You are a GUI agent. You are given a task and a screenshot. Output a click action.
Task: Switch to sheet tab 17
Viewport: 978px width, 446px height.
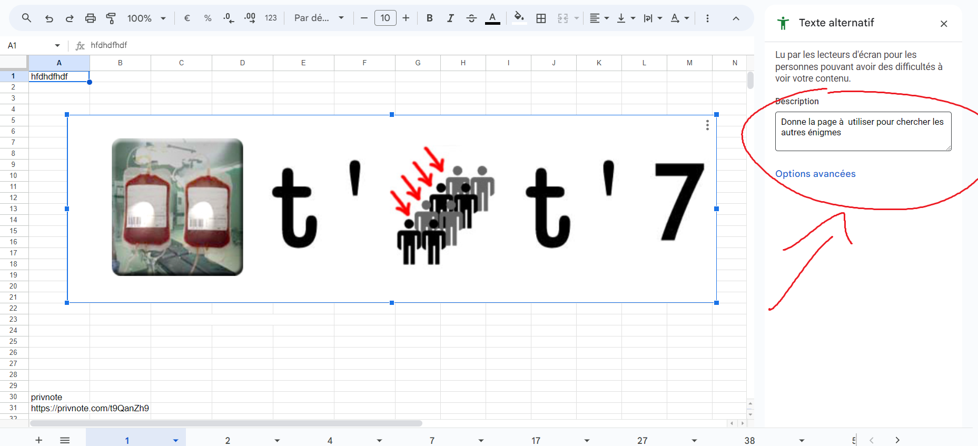pyautogui.click(x=536, y=440)
